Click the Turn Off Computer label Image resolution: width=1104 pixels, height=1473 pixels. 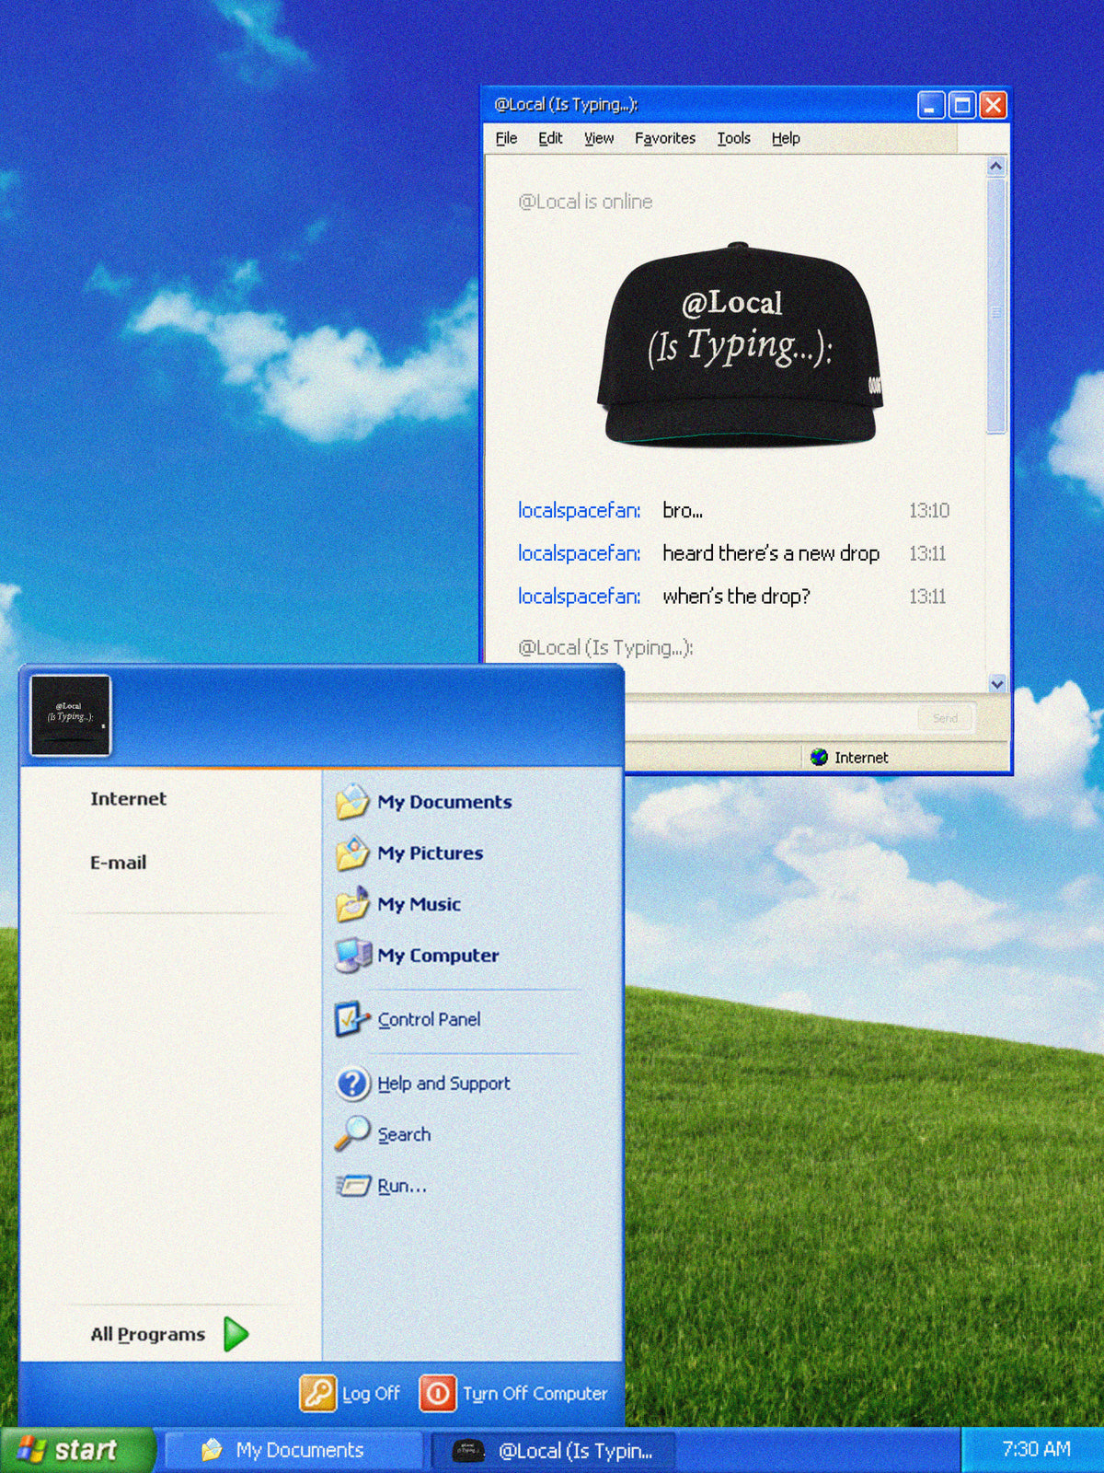click(535, 1394)
